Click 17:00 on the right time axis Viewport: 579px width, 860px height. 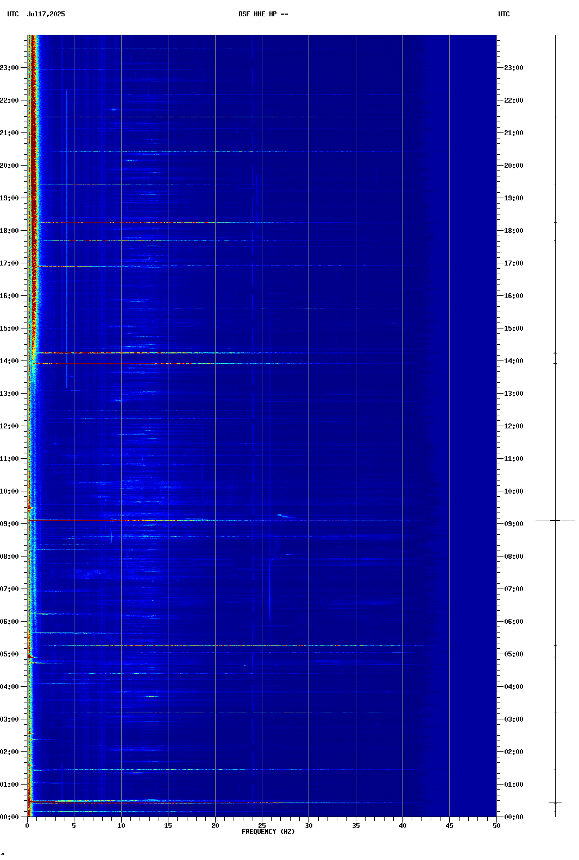coord(514,263)
